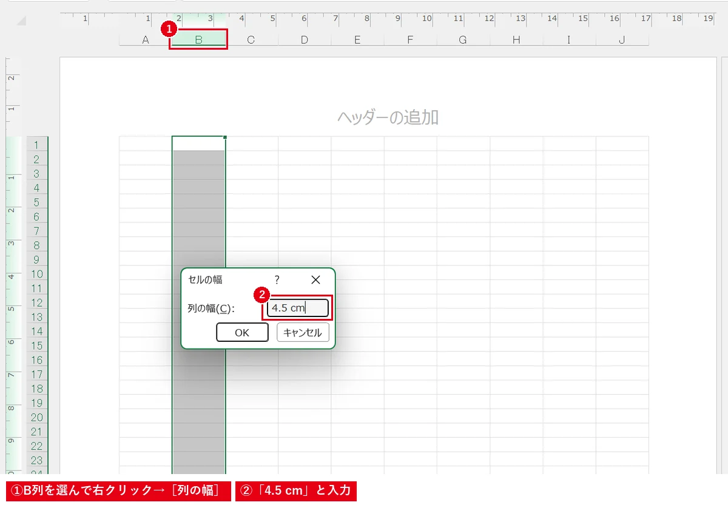Image resolution: width=728 pixels, height=508 pixels.
Task: Select row 18 header
Action: [x=37, y=389]
